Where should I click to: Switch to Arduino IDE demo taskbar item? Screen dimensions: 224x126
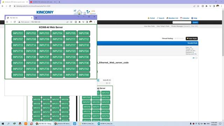63,124
